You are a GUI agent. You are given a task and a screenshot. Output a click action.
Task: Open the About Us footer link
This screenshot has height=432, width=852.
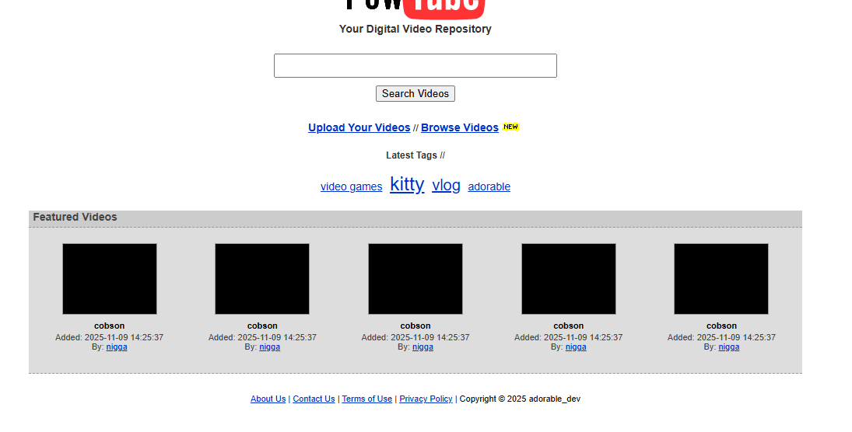[x=268, y=399]
